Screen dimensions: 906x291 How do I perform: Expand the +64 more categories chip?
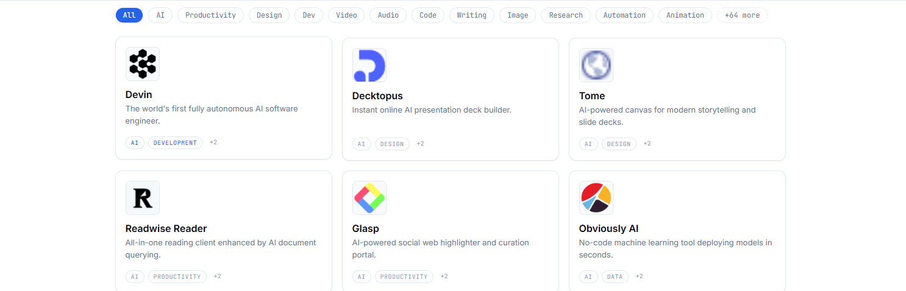click(x=742, y=15)
